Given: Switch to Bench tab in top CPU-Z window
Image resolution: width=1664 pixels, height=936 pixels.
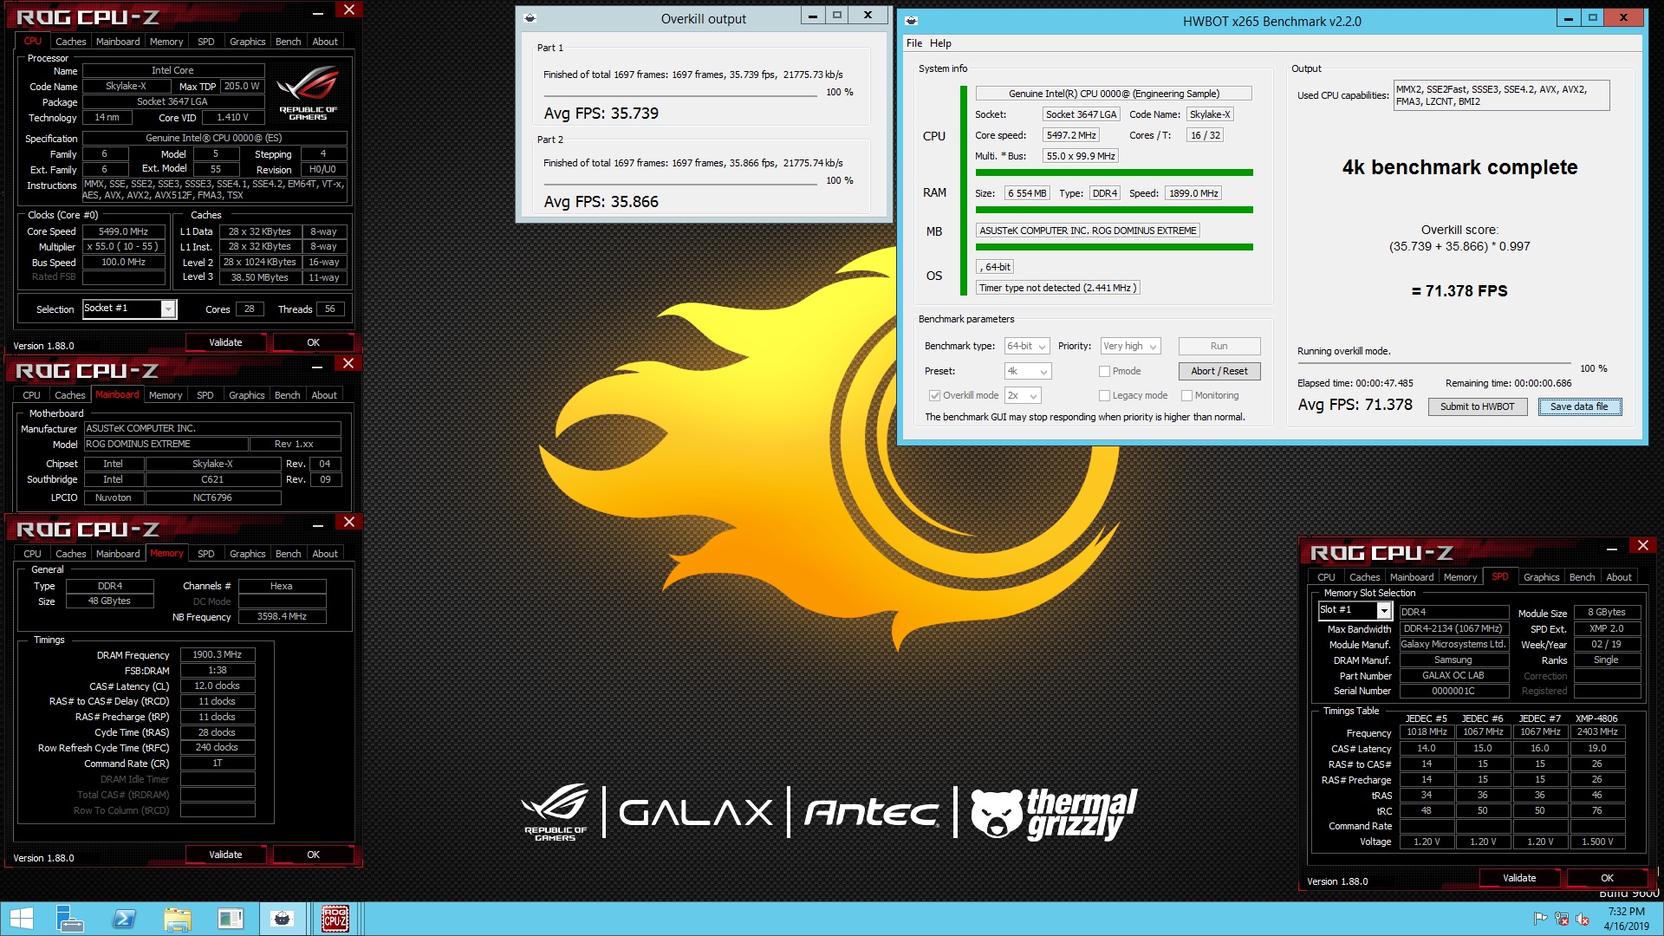Looking at the screenshot, I should [288, 42].
